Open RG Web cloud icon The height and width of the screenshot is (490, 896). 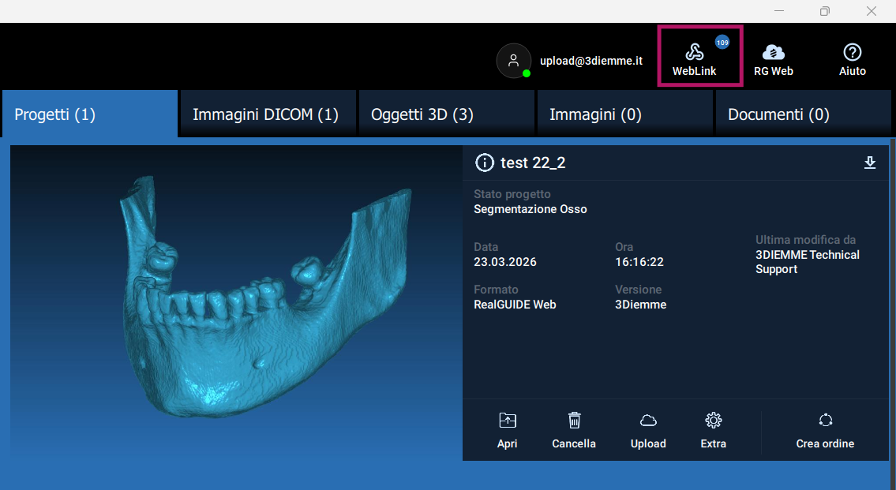pos(773,53)
